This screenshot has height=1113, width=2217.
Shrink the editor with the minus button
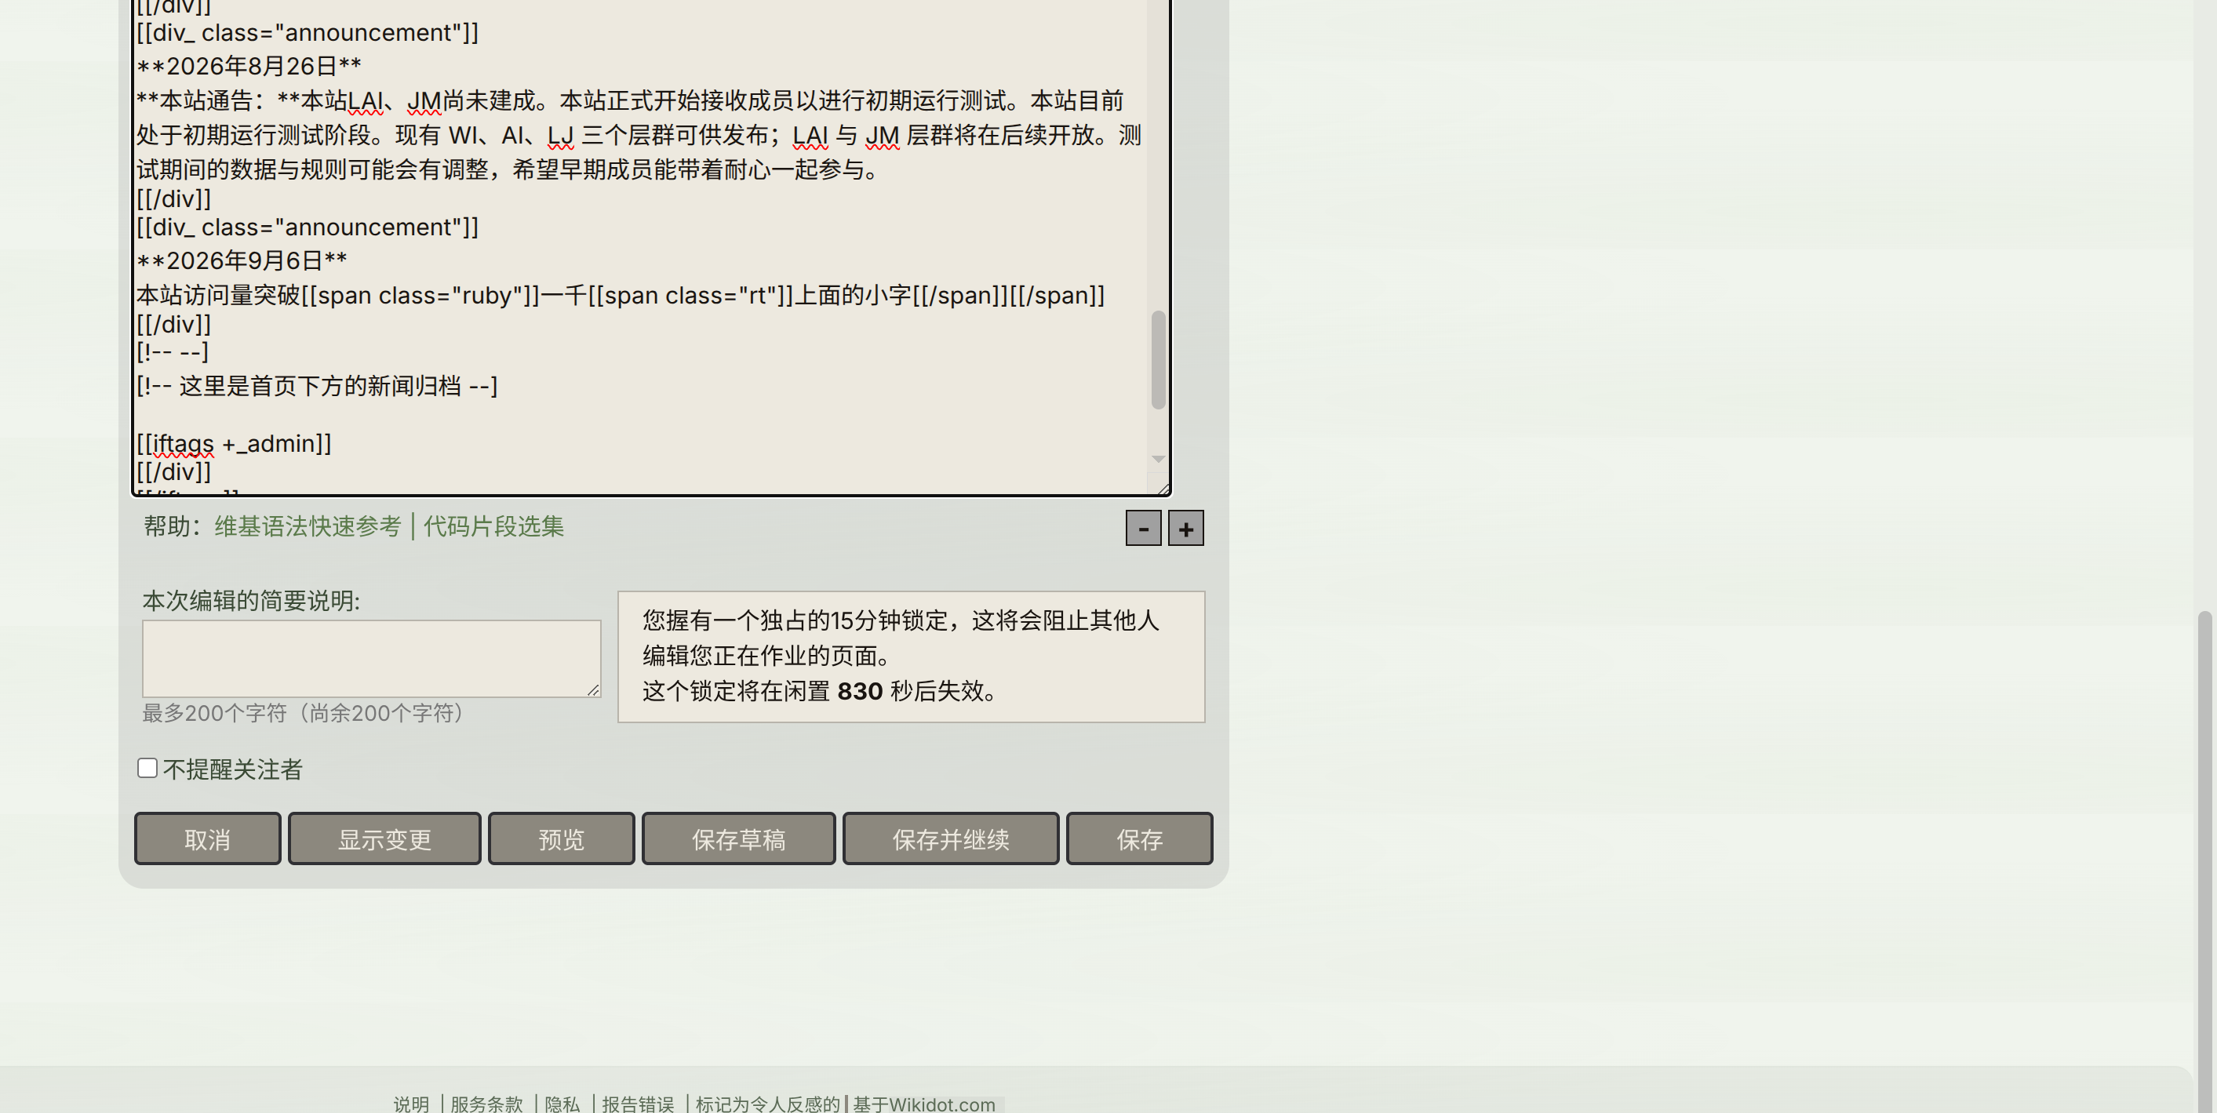coord(1143,528)
